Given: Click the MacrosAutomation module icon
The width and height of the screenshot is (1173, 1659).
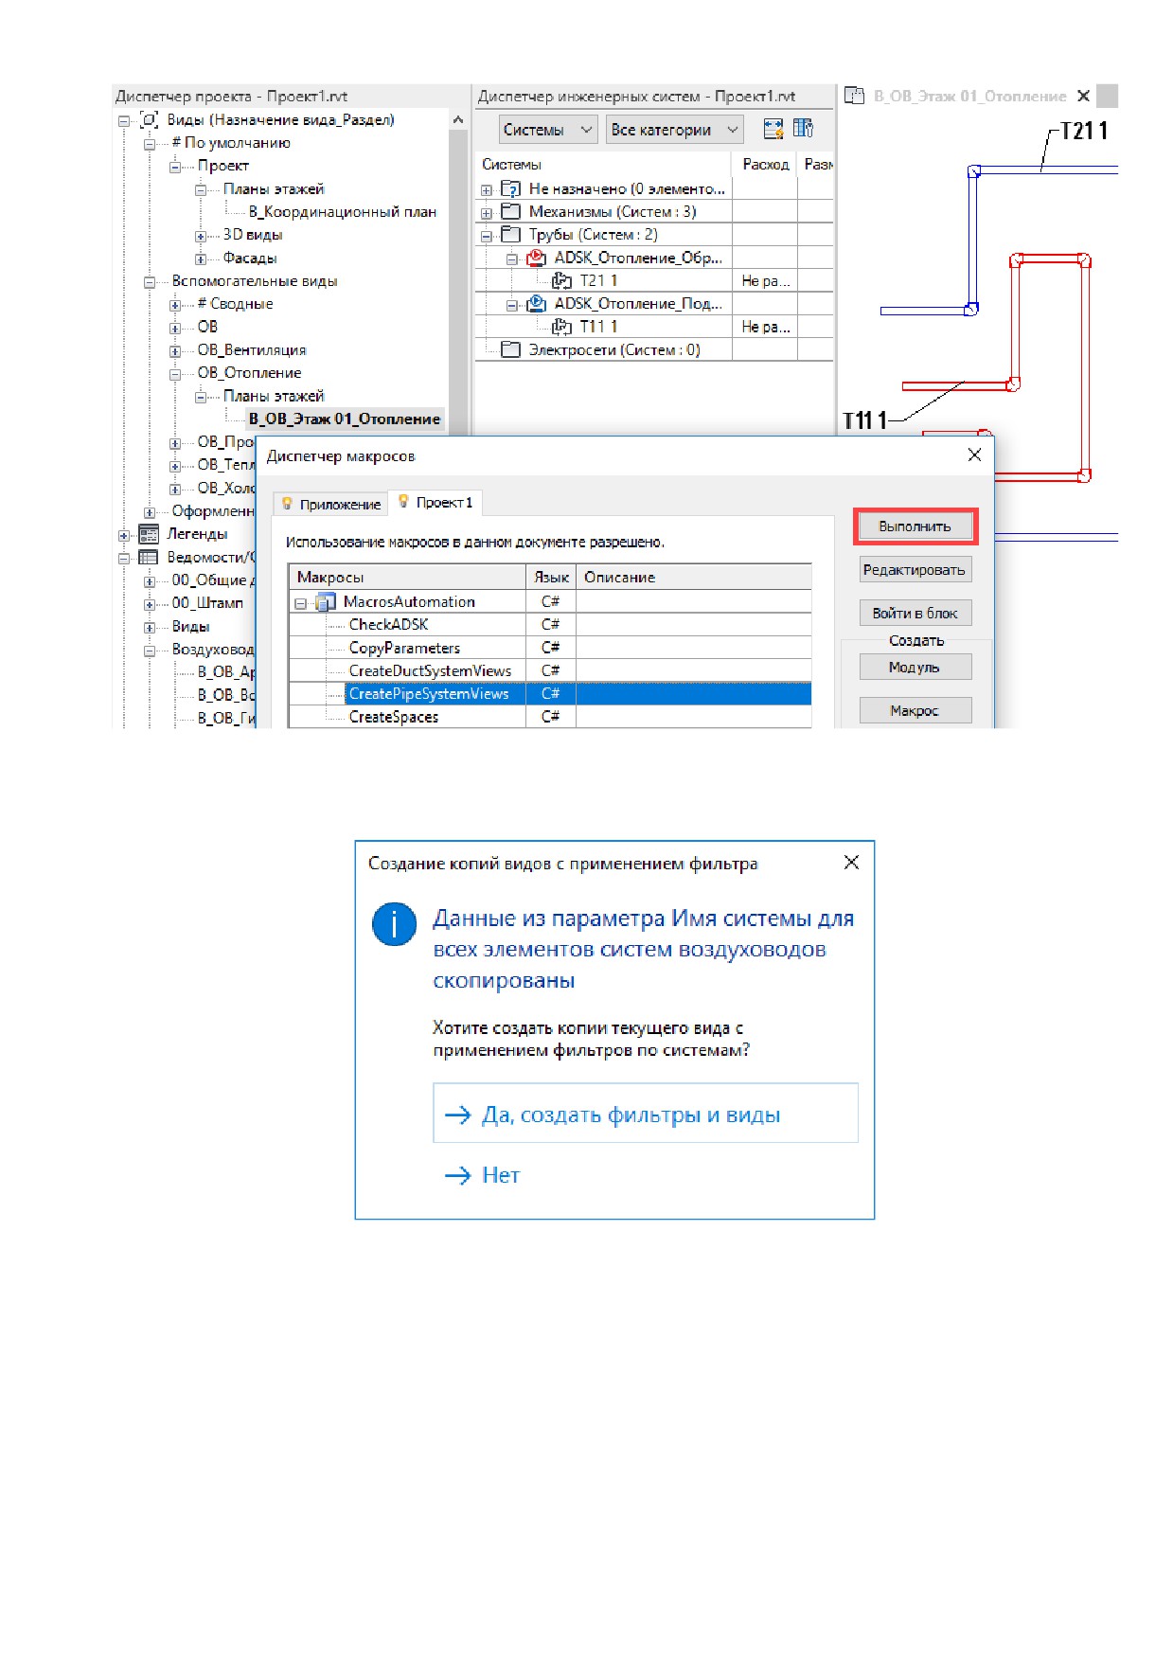Looking at the screenshot, I should click(x=326, y=602).
